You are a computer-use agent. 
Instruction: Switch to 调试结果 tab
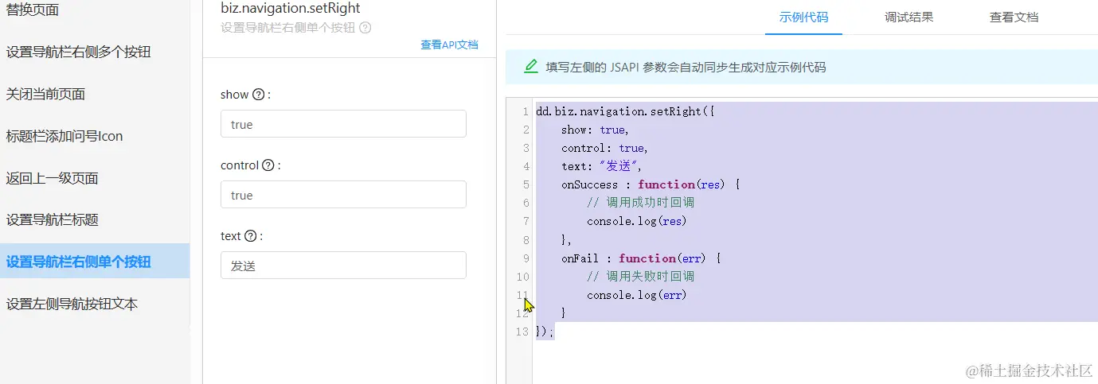(x=908, y=17)
